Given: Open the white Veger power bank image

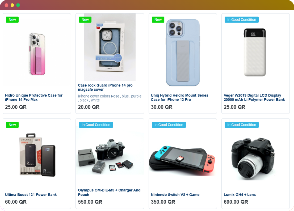Looking at the screenshot, I should pyautogui.click(x=255, y=52).
